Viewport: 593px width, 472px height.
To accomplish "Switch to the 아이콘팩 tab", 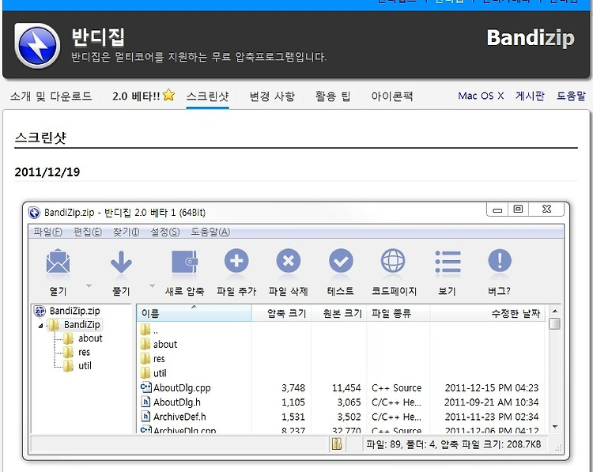I will (x=392, y=96).
